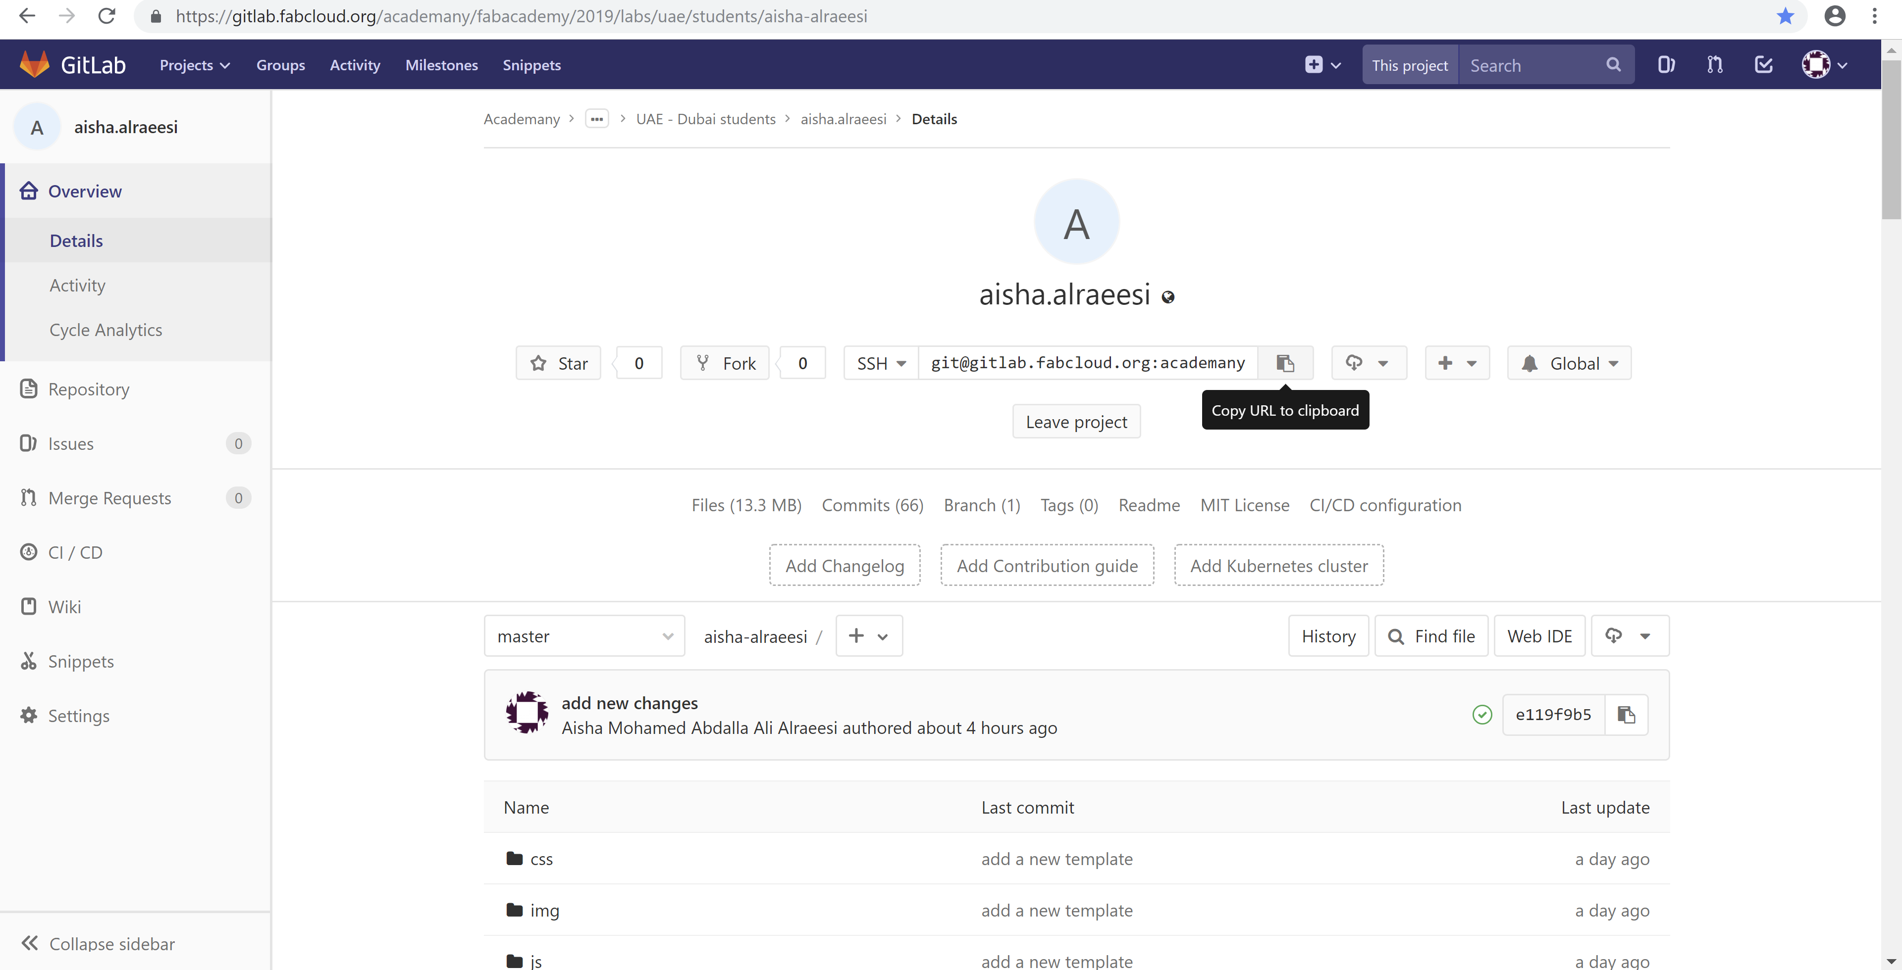Click the navbar Issues icon
The image size is (1902, 970).
(x=1666, y=65)
